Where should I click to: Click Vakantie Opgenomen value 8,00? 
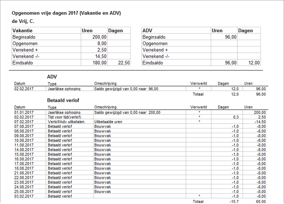102,43
